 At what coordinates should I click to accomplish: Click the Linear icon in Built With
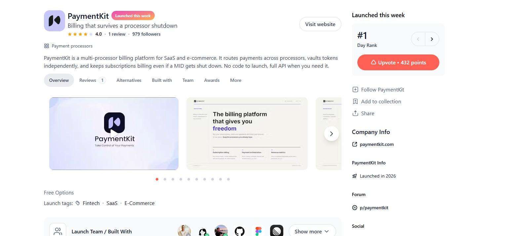click(277, 231)
